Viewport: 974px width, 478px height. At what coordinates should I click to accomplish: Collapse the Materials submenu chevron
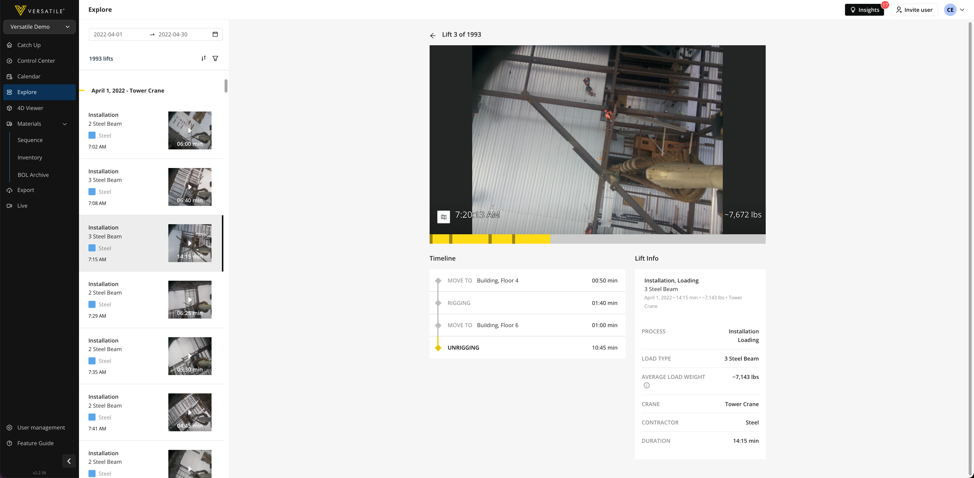65,124
